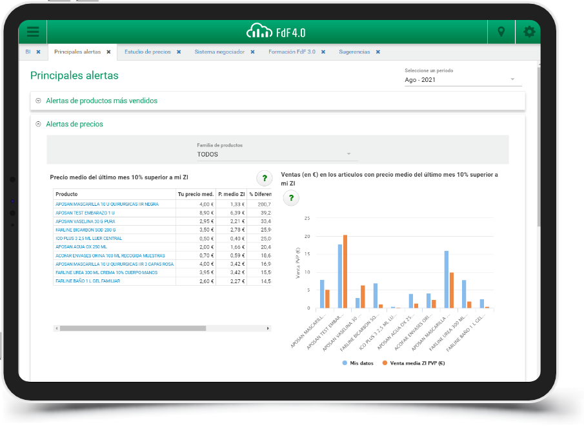Switch to the BI tab
The height and width of the screenshot is (427, 584).
coord(28,52)
